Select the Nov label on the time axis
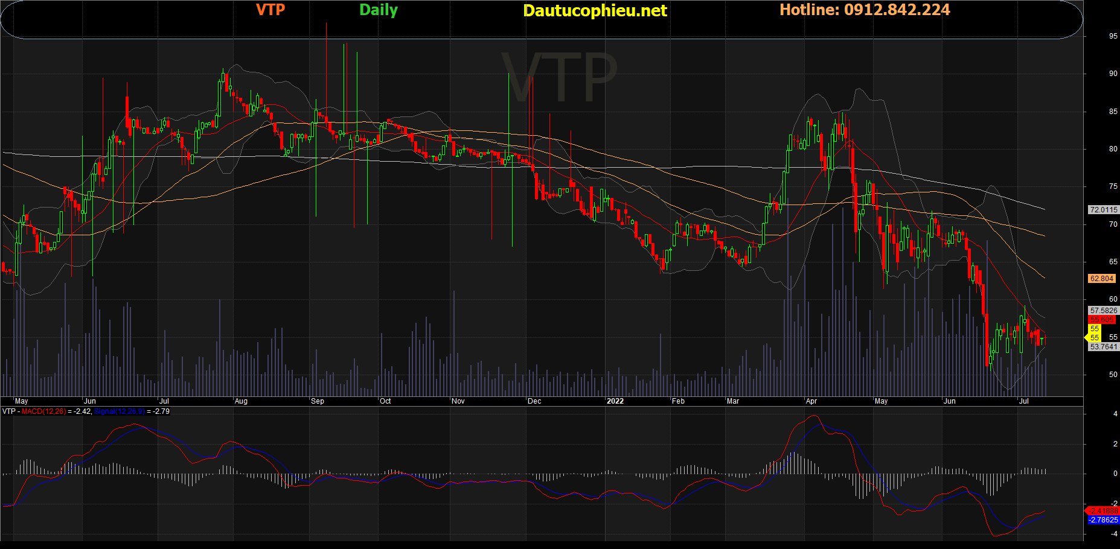 coord(458,401)
